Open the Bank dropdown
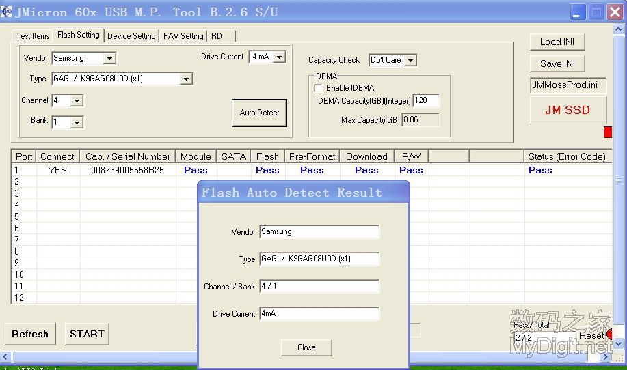 pyautogui.click(x=77, y=122)
